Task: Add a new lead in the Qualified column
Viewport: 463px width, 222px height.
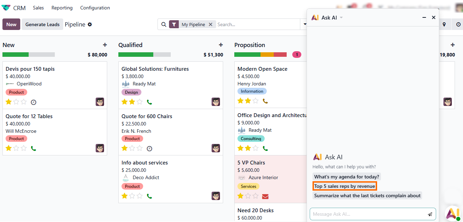Action: pyautogui.click(x=221, y=45)
